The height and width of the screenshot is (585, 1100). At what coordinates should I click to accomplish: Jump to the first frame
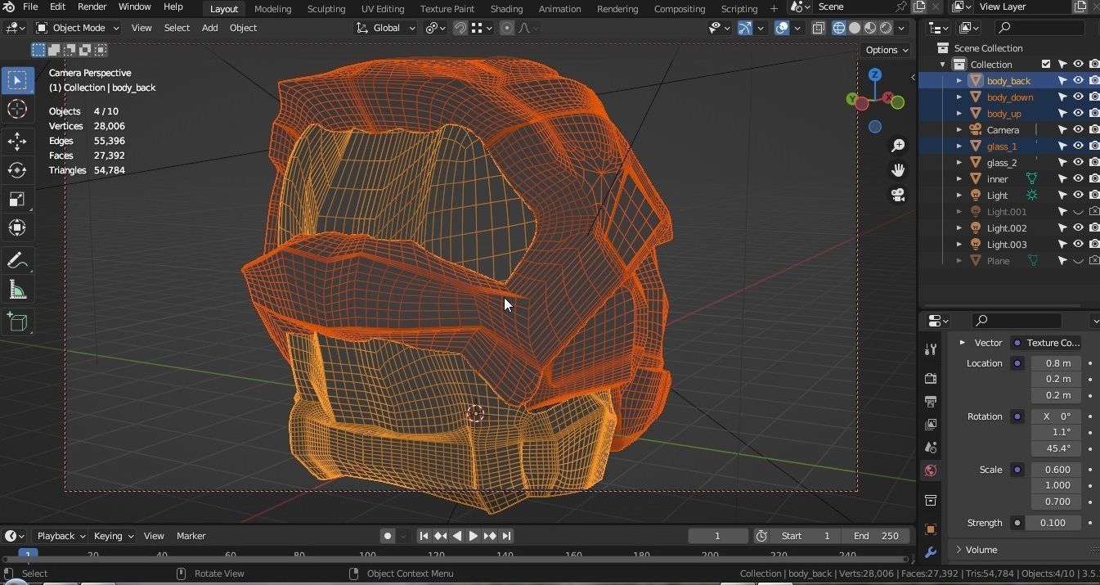click(x=424, y=536)
